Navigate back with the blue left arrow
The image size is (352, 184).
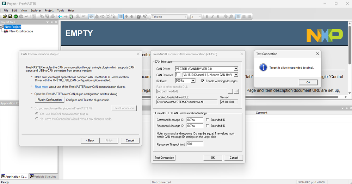[60, 17]
